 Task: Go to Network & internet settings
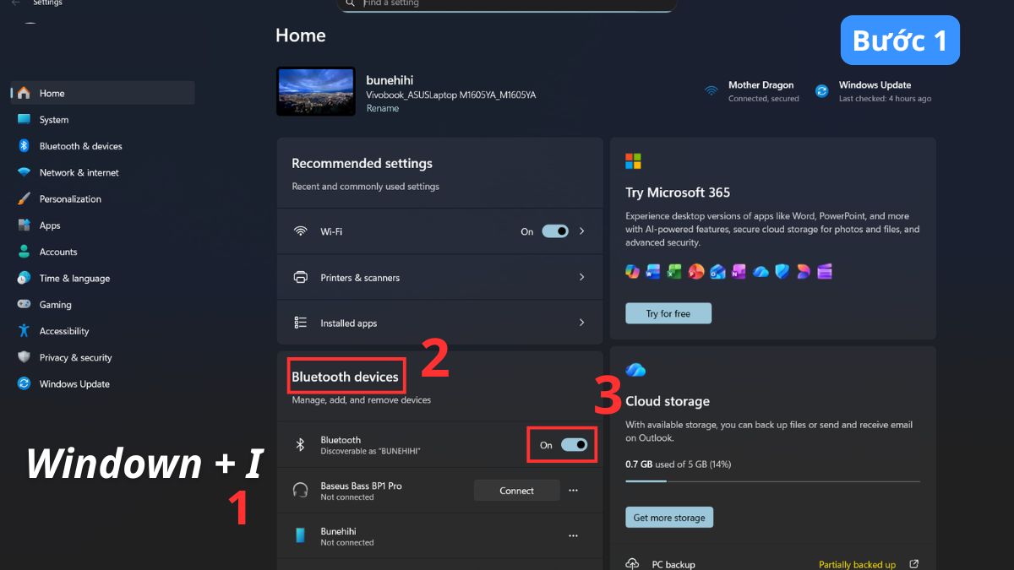103,172
